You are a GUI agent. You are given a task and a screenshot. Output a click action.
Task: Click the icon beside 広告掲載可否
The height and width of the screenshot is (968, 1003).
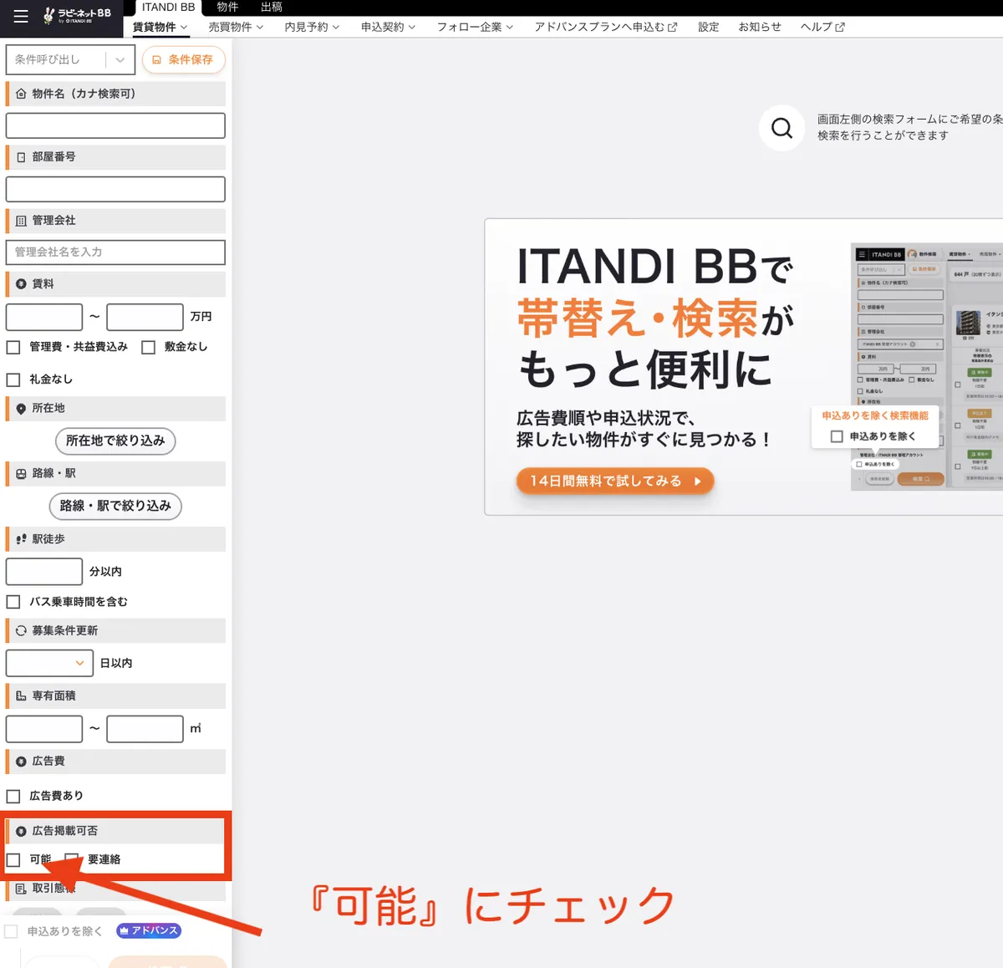(21, 831)
